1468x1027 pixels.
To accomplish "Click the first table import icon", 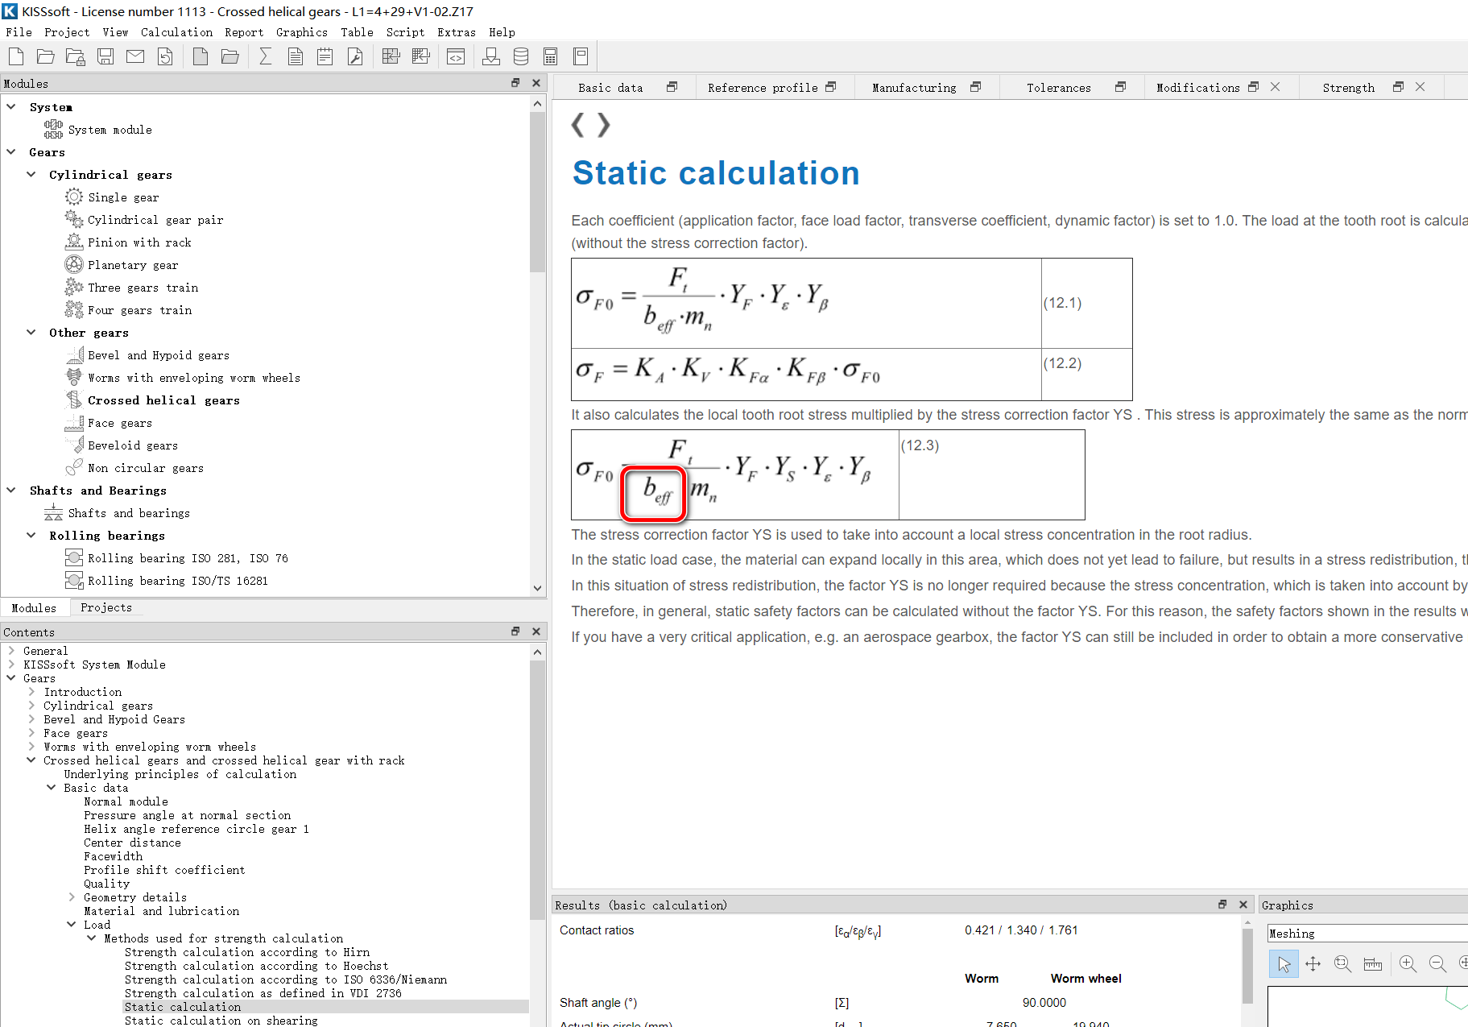I will (391, 56).
